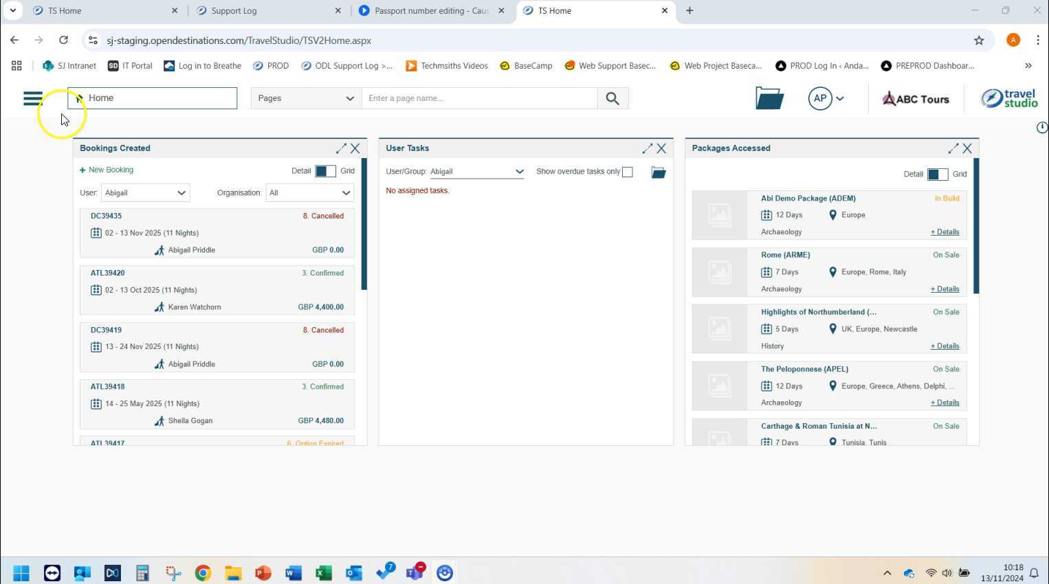Image resolution: width=1049 pixels, height=584 pixels.
Task: Reload the current page
Action: tap(63, 41)
